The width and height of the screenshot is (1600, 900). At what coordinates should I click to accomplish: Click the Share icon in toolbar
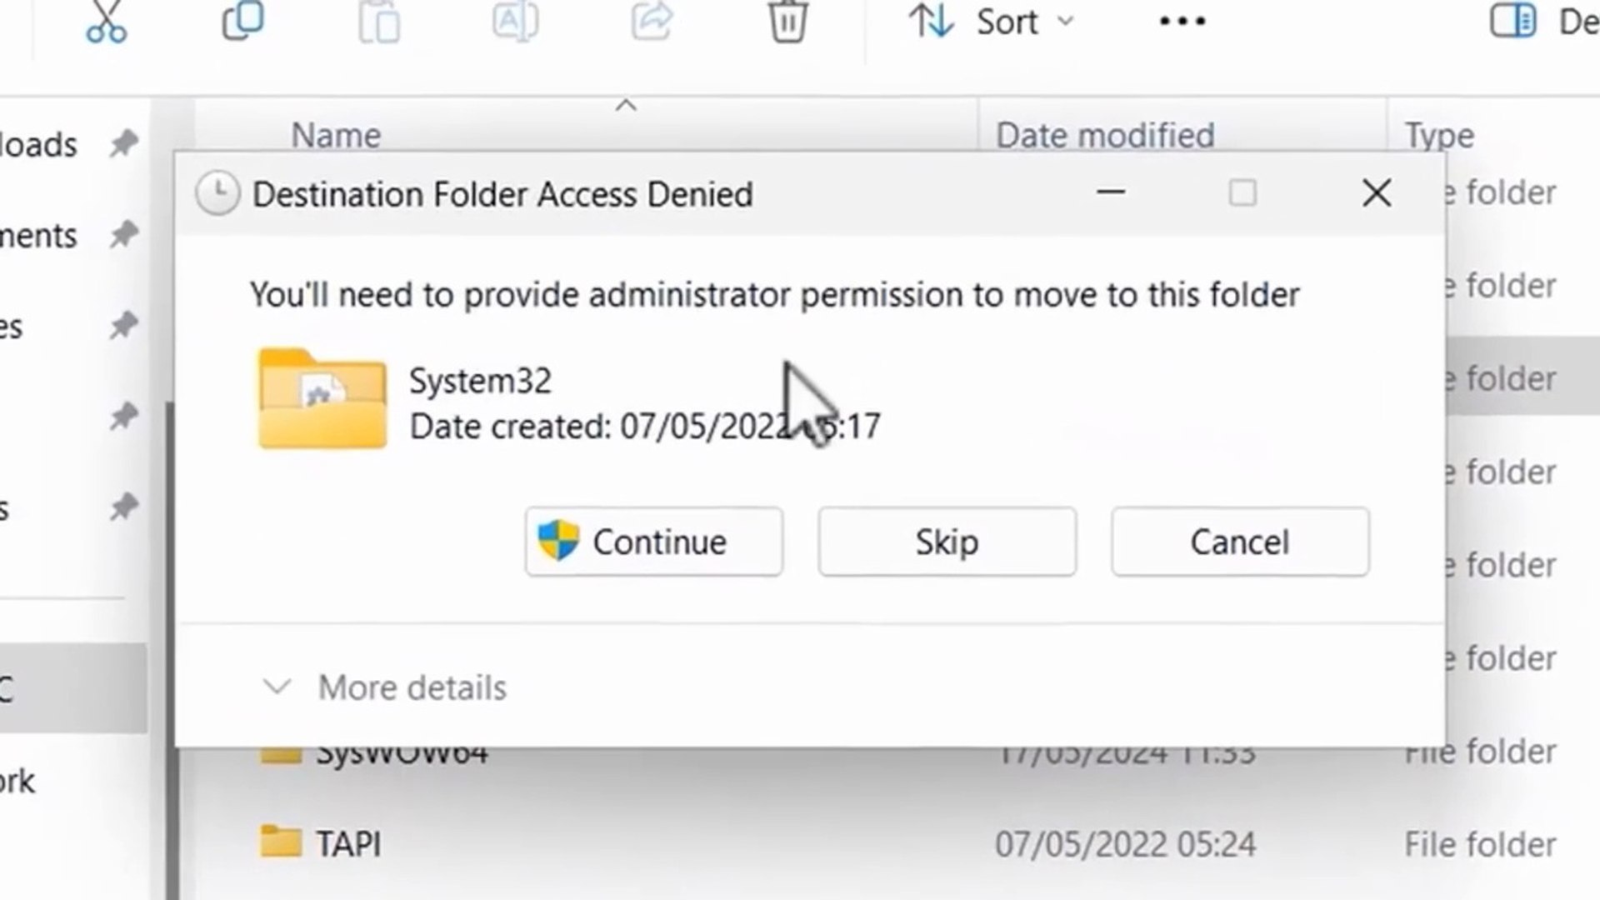(651, 22)
